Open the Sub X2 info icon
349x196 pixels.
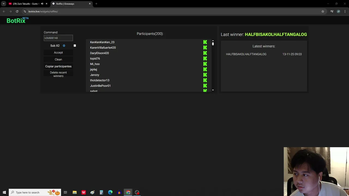pyautogui.click(x=64, y=46)
